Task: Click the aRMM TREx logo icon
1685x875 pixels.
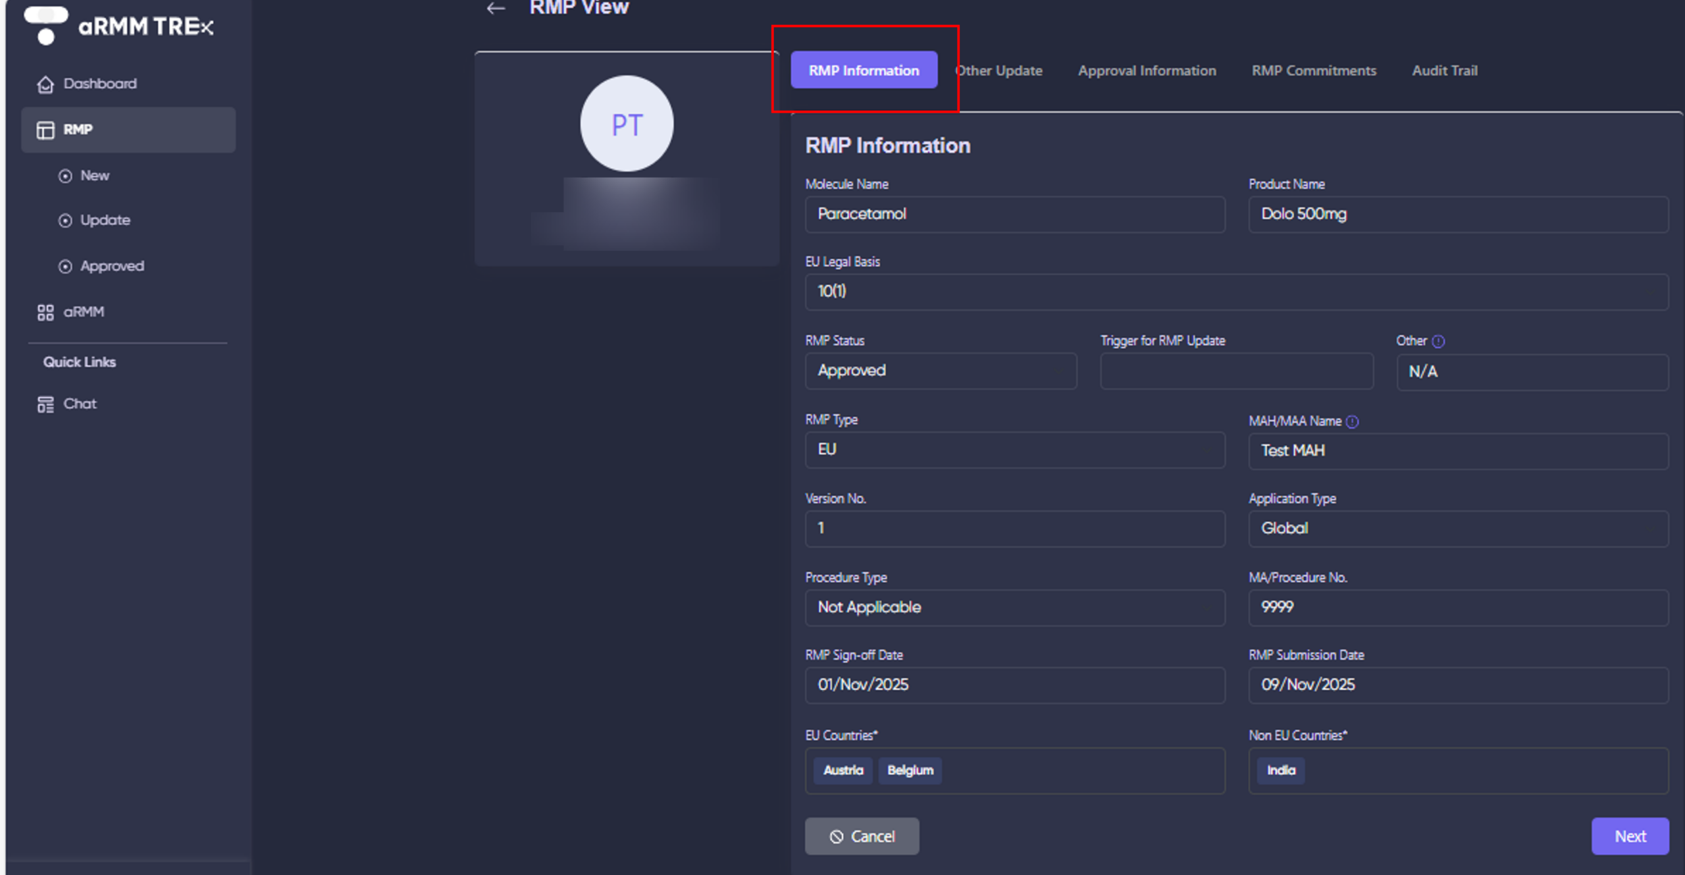Action: tap(46, 26)
